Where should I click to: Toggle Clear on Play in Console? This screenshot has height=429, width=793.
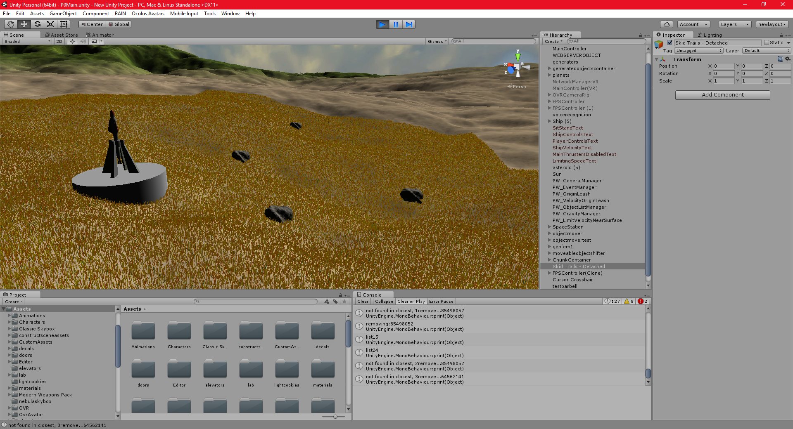coord(411,302)
